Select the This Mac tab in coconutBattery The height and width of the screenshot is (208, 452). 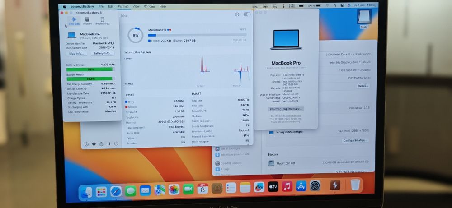point(74,21)
